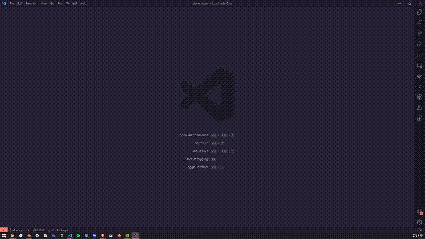Image resolution: width=425 pixels, height=239 pixels.
Task: Open the GitLens commit graph icon
Action: 420,86
